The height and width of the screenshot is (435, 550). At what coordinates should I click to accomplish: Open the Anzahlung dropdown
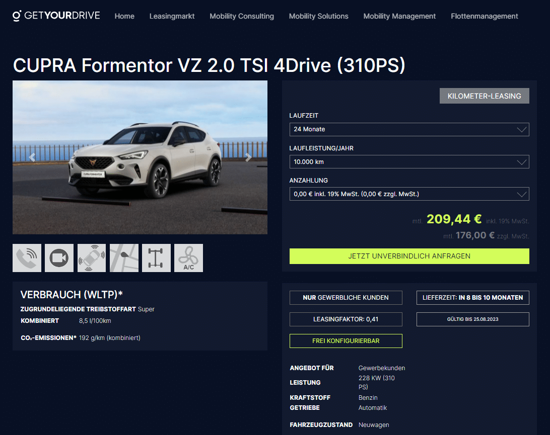click(409, 194)
